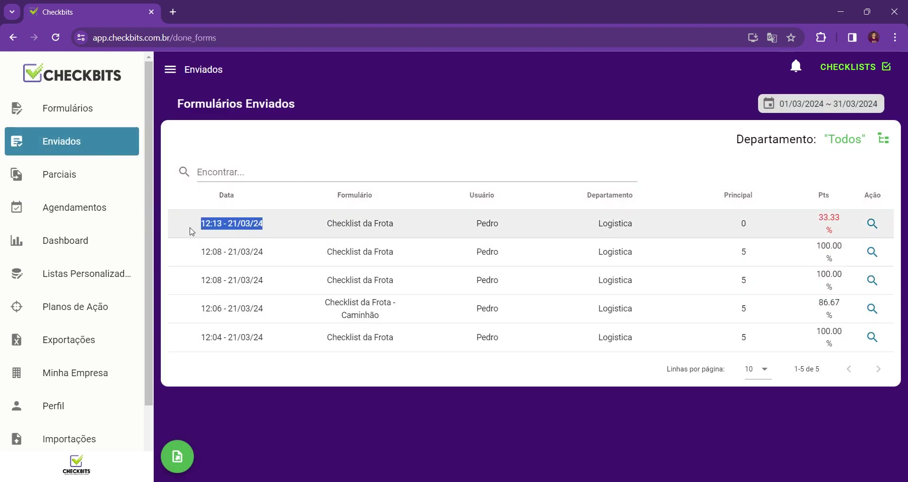Open the date range picker 01/03/2024 ~ 31/03/2024
Screen dimensions: 908x482
click(x=821, y=104)
